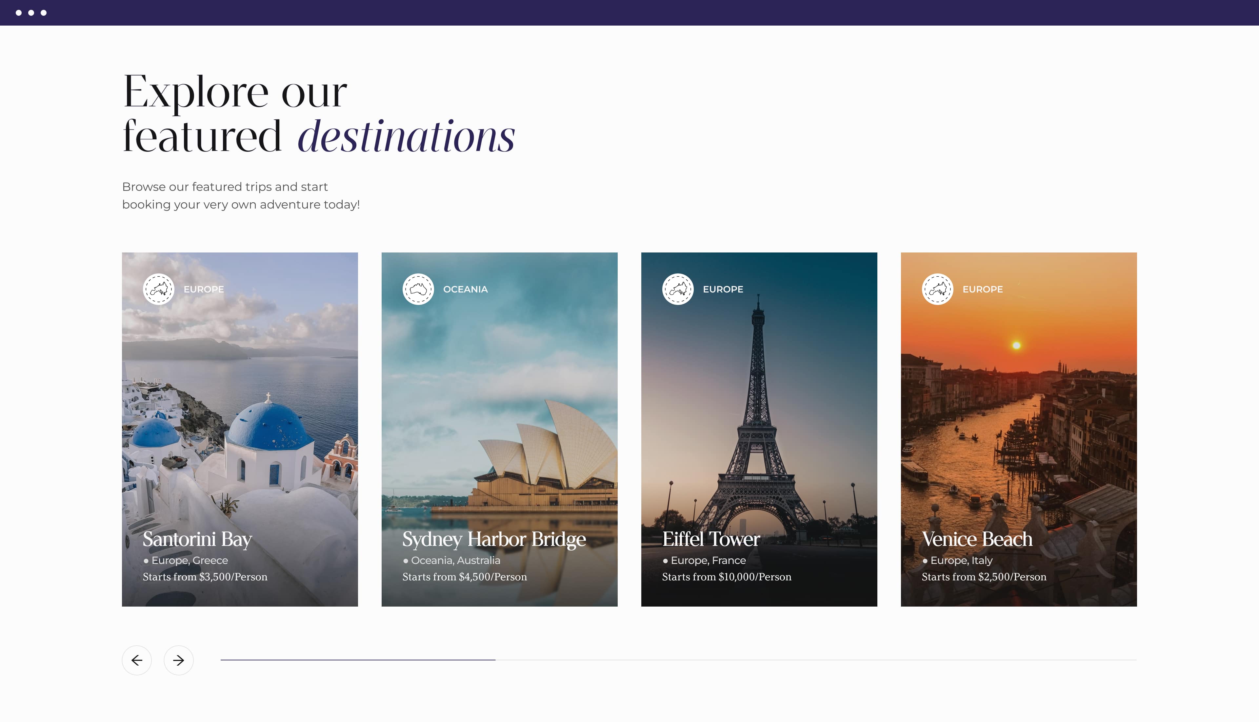Screen dimensions: 1259x722
Task: Click the Starts from $3,500/Person text
Action: 205,577
